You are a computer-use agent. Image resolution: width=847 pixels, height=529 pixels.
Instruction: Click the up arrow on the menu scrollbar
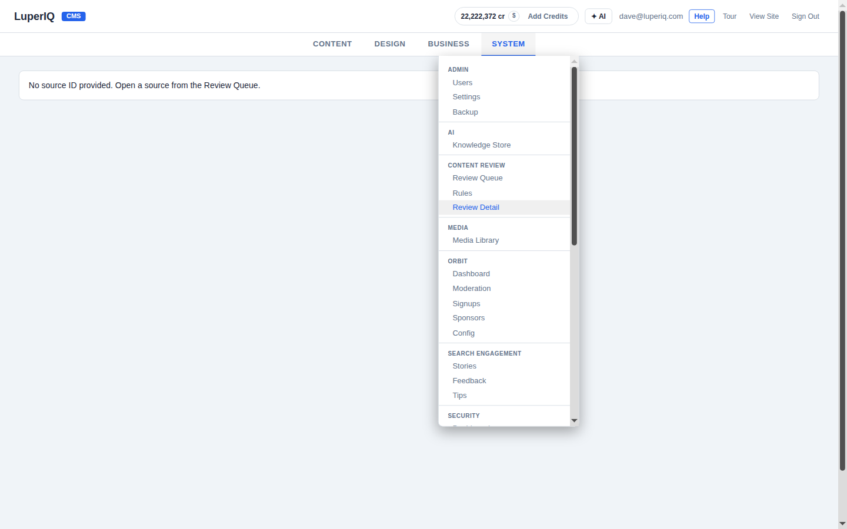(574, 61)
